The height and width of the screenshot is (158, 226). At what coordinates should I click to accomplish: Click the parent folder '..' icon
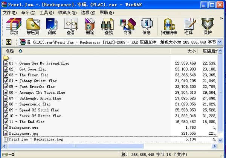click(x=6, y=58)
